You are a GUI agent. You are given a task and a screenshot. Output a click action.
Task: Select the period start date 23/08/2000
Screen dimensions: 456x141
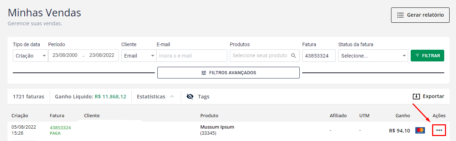65,55
